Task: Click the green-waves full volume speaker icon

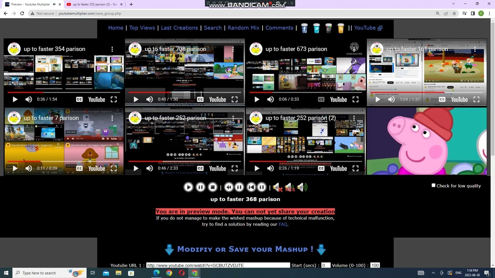Action: (x=302, y=188)
